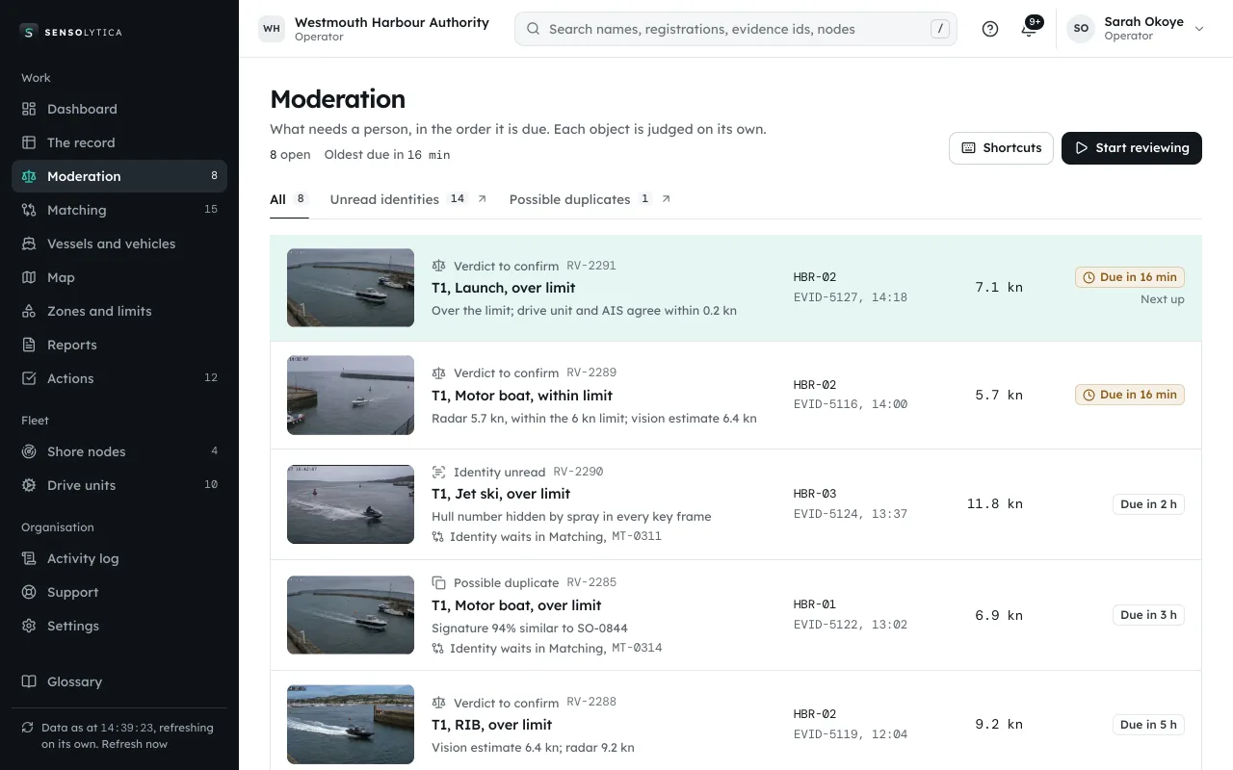Click the Dashboard icon in sidebar
Screen dimensions: 1233x770
(29, 109)
